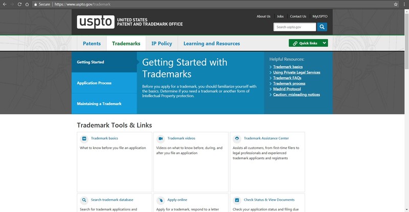Bookmark the page with the star icon

pyautogui.click(x=396, y=4)
